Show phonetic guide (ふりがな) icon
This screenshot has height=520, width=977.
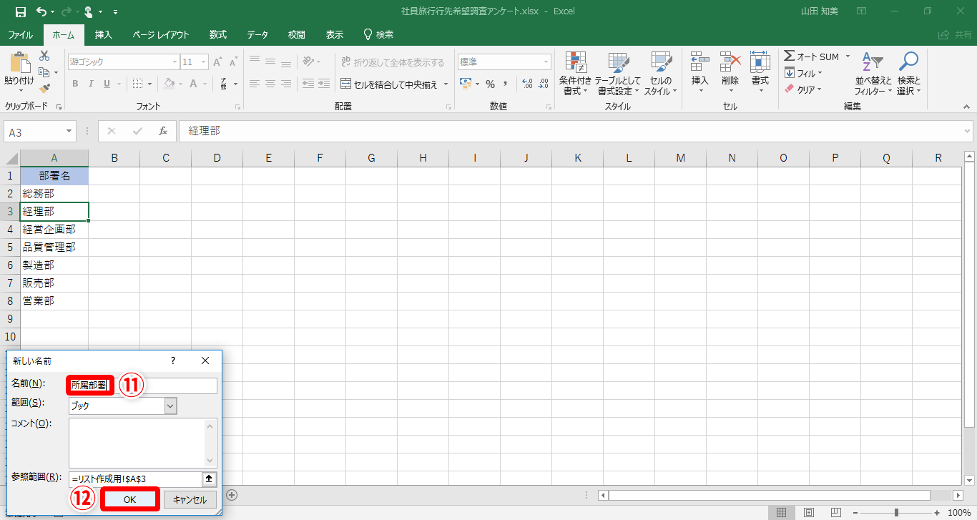(x=224, y=84)
